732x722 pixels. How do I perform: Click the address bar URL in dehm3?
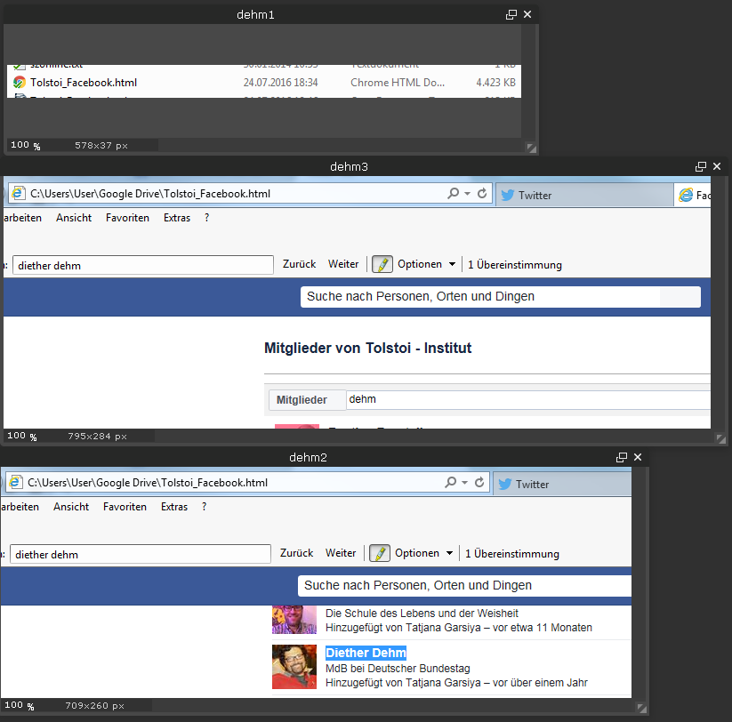[150, 194]
